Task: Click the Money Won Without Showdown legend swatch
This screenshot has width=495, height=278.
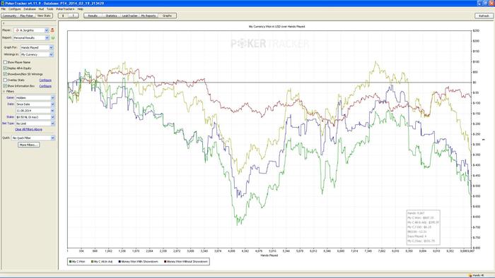Action: tap(165, 262)
